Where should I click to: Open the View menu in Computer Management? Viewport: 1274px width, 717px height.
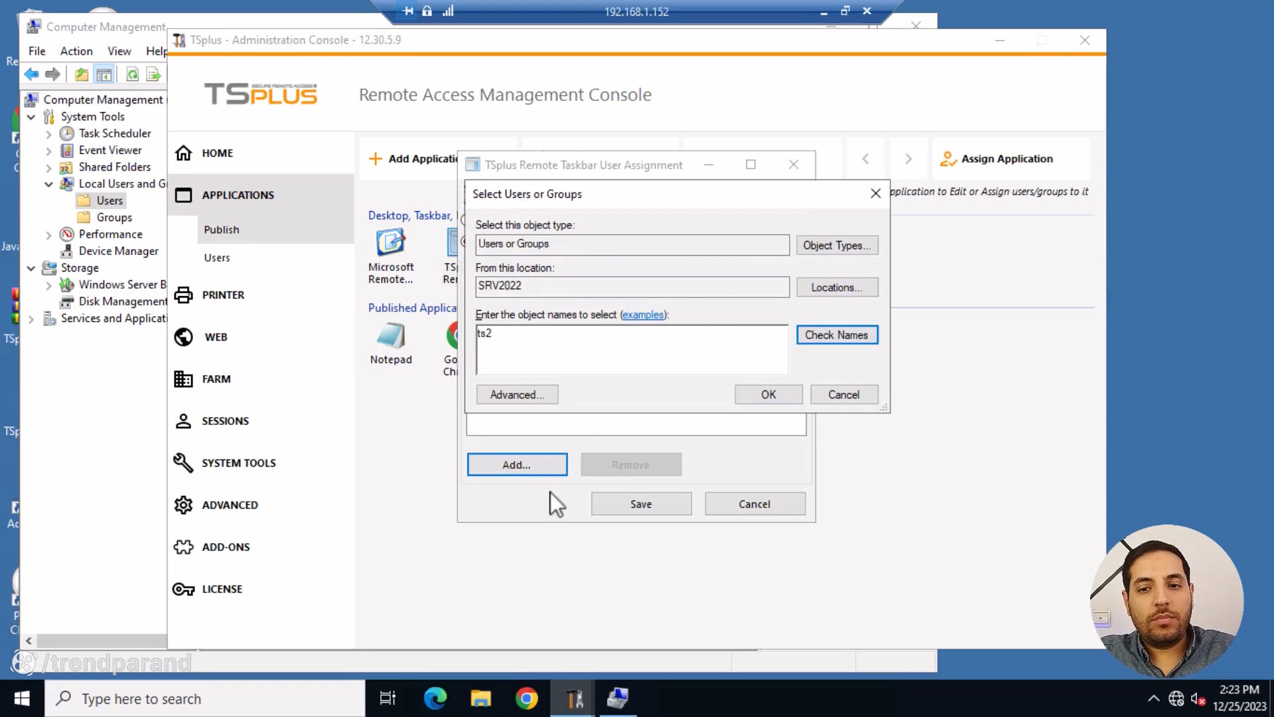point(119,51)
